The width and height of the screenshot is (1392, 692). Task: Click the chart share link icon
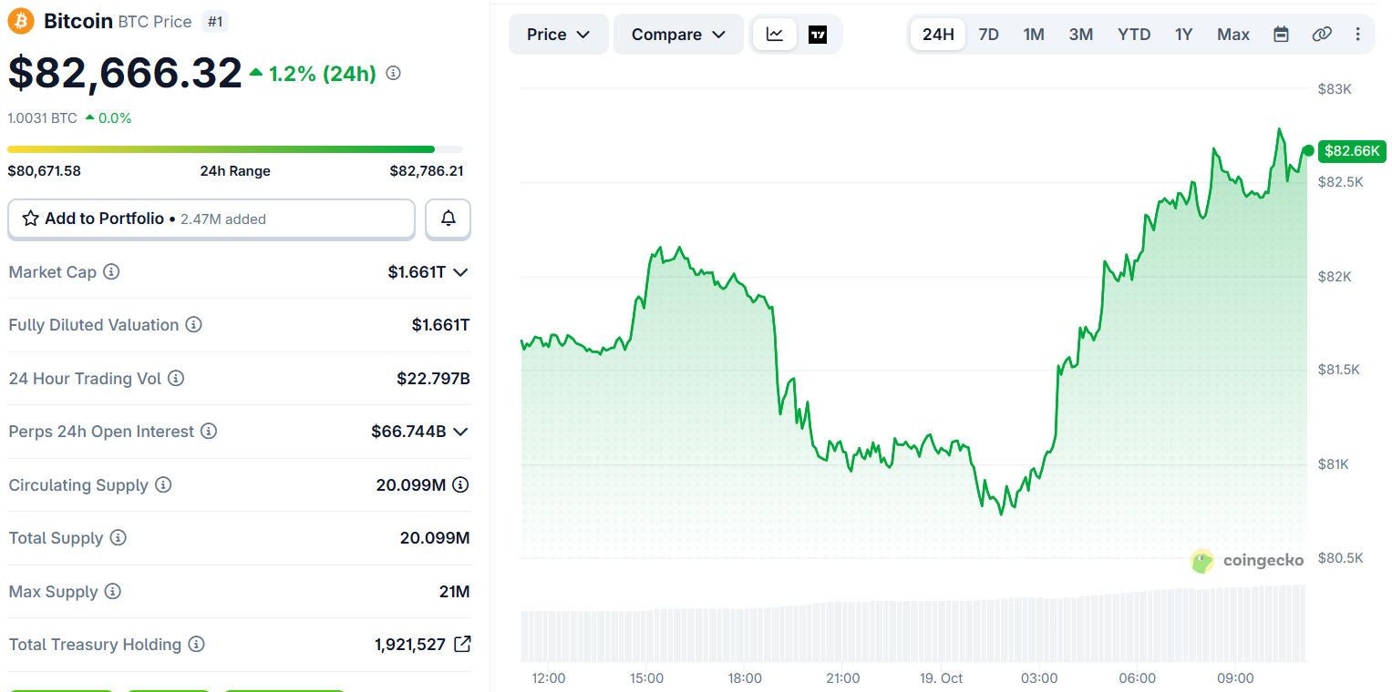click(x=1321, y=35)
